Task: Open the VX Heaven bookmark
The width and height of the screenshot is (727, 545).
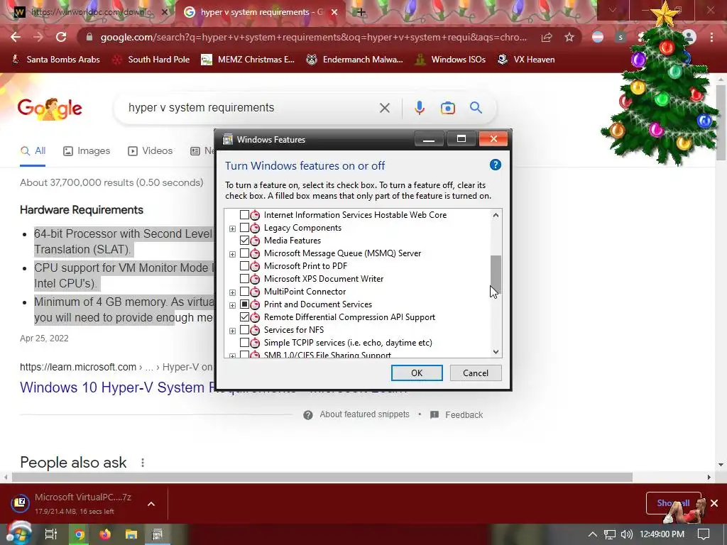Action: click(x=526, y=60)
